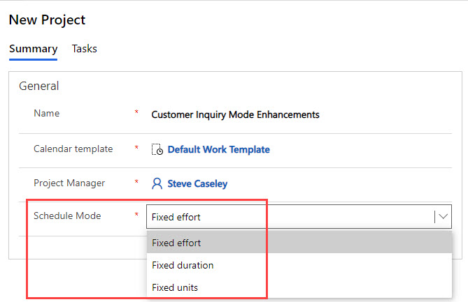
Task: Click the Project Manager field label
Action: coord(69,183)
